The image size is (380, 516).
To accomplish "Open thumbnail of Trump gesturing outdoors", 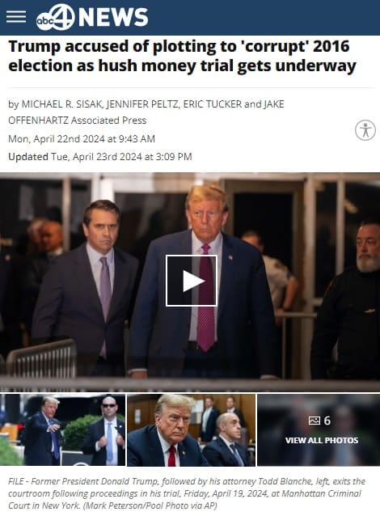I will 62,429.
